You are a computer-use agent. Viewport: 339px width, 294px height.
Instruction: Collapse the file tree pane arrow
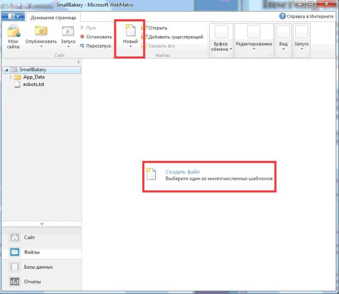[79, 62]
